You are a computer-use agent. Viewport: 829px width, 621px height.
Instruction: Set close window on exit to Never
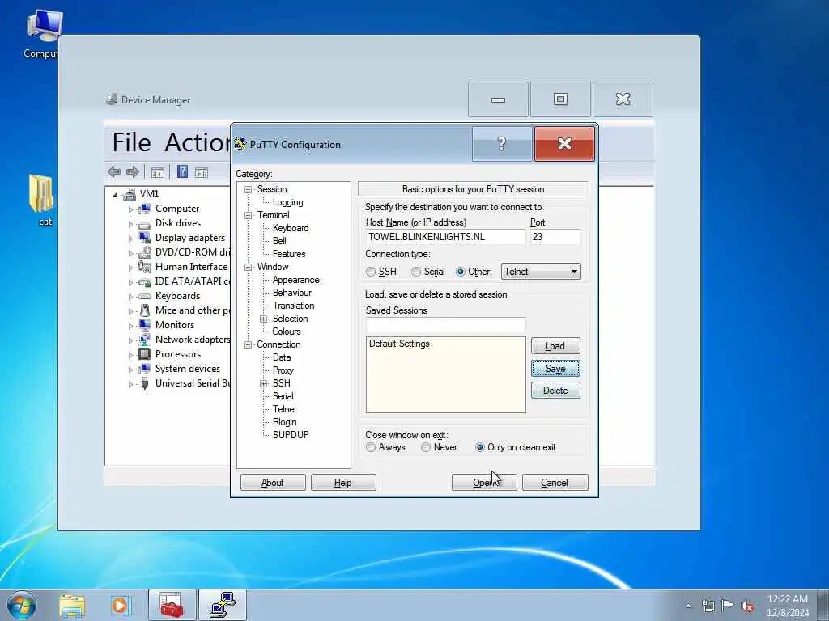click(426, 447)
